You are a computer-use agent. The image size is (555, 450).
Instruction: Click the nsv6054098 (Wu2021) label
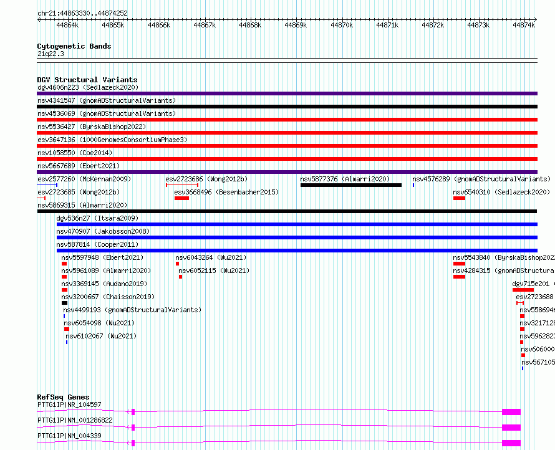coord(99,323)
